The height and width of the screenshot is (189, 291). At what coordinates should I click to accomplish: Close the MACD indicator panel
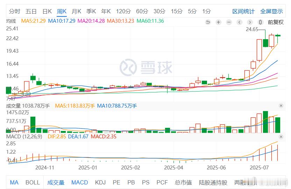tap(281, 137)
